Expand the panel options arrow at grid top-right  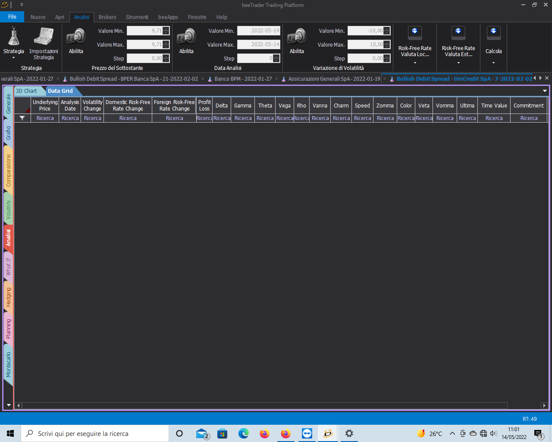pos(545,91)
